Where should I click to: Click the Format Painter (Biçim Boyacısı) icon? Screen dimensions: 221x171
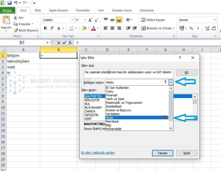point(15,30)
